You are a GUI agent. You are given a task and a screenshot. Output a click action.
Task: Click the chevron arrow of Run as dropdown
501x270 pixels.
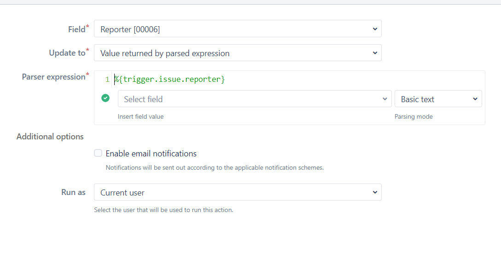pyautogui.click(x=375, y=192)
